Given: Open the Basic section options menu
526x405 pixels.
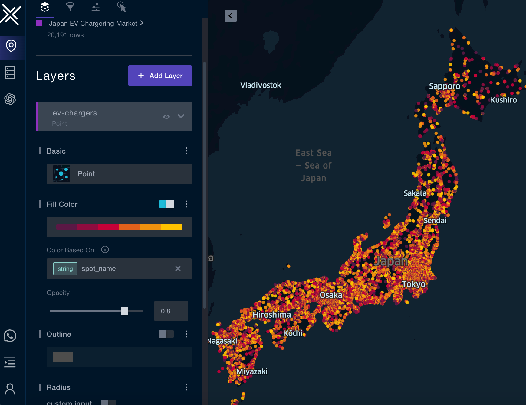Looking at the screenshot, I should pos(186,151).
